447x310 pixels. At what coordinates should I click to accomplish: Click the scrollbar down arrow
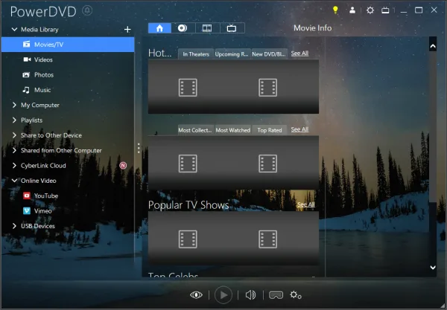pyautogui.click(x=433, y=268)
